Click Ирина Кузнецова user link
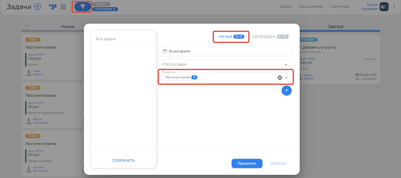Screen dimensions: 401x178 point(40,121)
